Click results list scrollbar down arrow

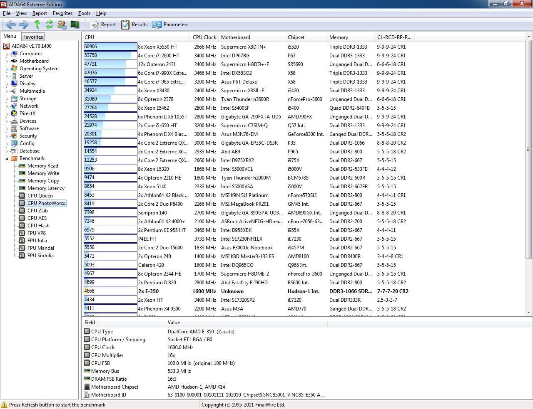(x=529, y=313)
